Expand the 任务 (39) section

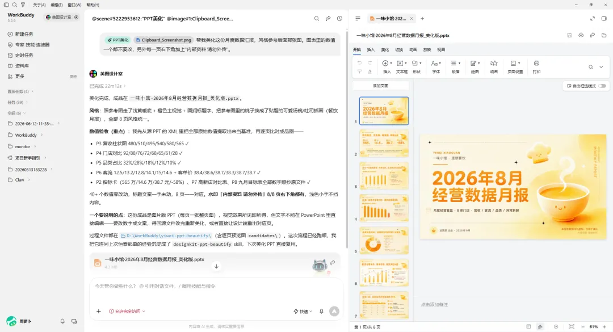(18, 103)
